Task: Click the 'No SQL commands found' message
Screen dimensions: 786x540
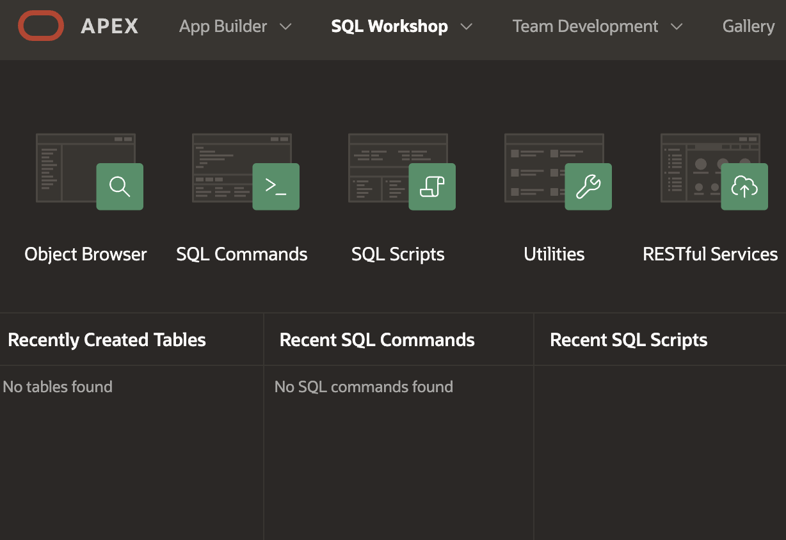Action: tap(364, 386)
